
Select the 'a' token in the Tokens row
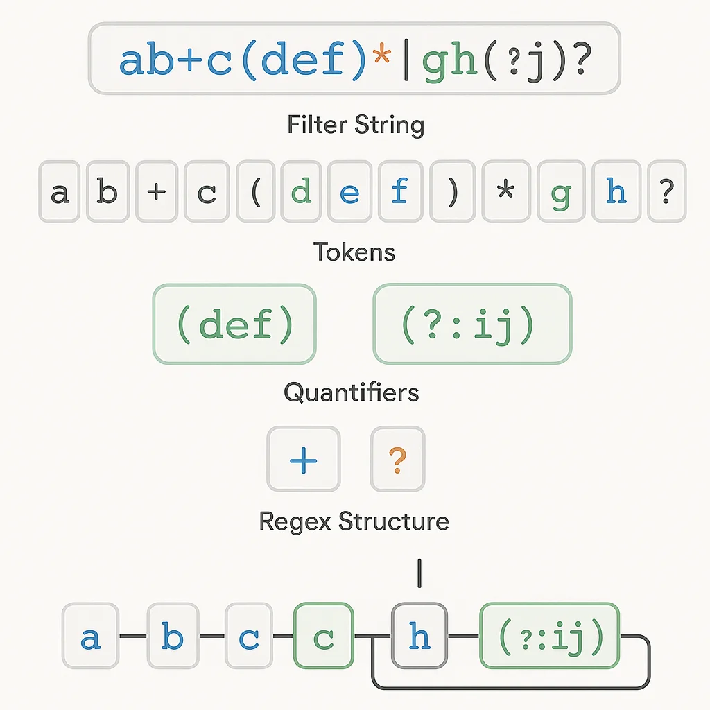point(60,191)
